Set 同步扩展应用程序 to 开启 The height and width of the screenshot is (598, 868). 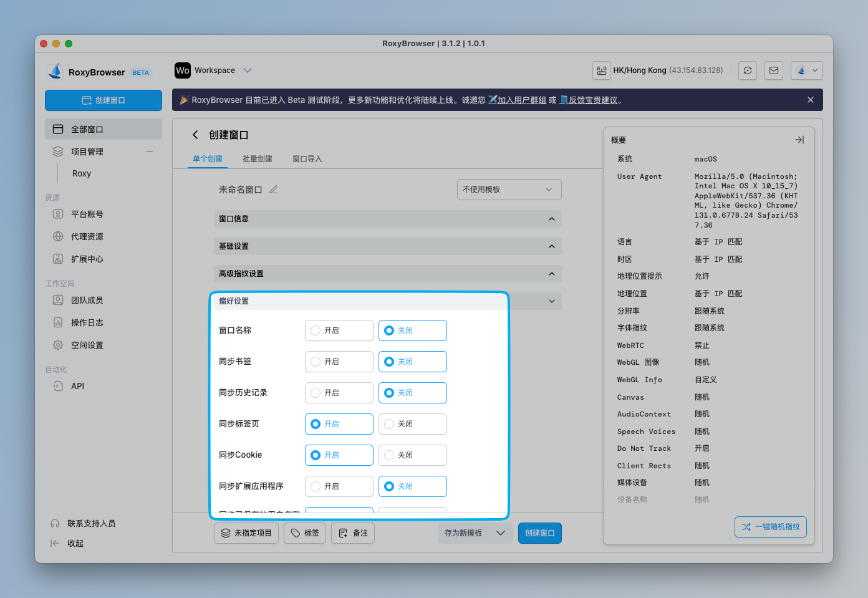[x=339, y=486]
